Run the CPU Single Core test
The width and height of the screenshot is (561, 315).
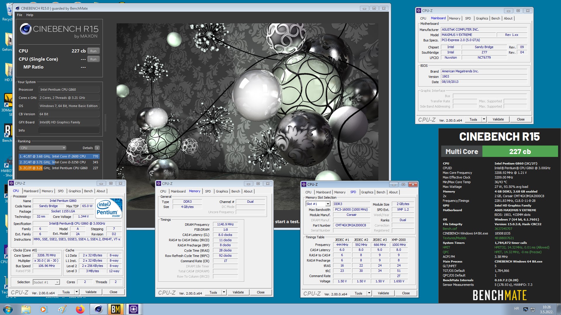(x=93, y=59)
